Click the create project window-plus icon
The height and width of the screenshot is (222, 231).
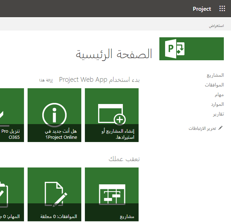[x=112, y=114]
